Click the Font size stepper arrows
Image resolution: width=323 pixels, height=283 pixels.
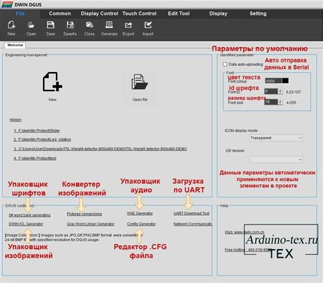(x=280, y=102)
